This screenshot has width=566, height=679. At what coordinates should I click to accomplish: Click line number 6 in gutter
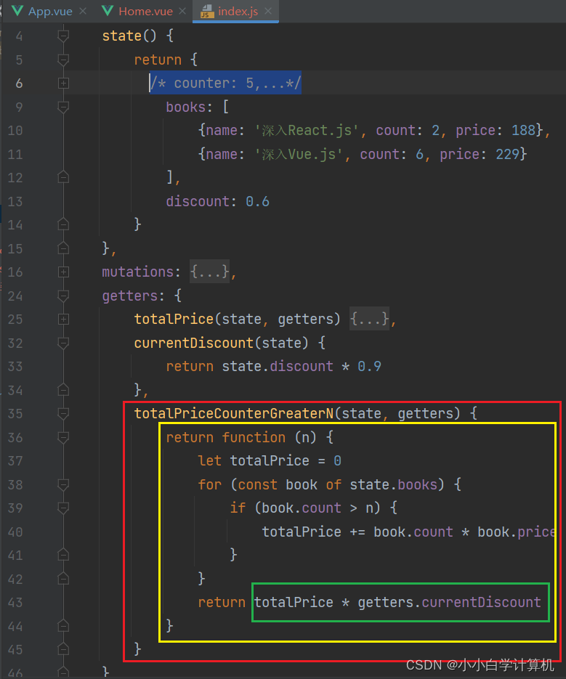click(x=19, y=83)
